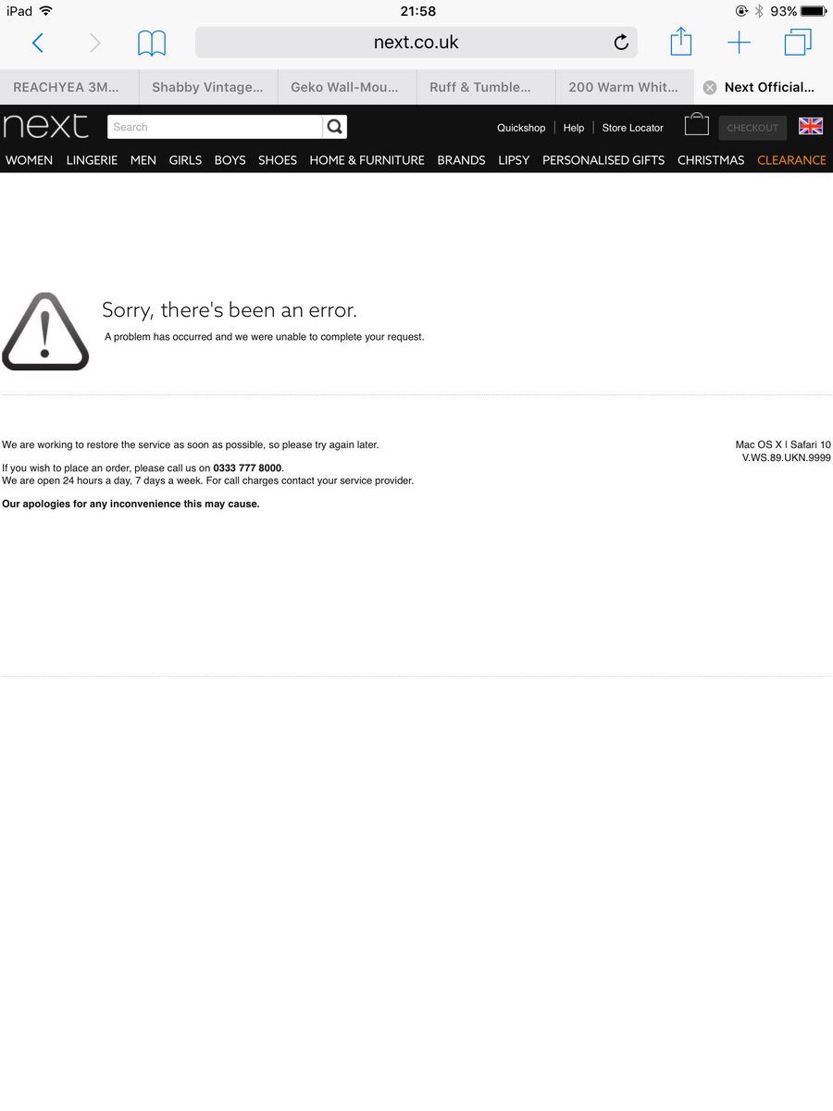
Task: Tap the warning triangle icon
Action: (x=45, y=331)
